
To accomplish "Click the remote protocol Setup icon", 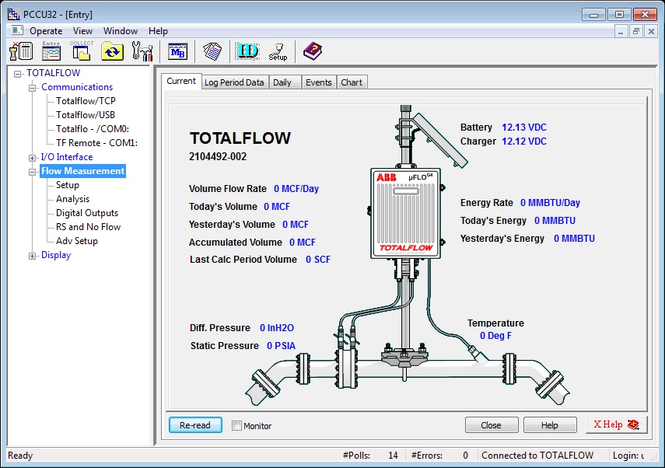I will 278,51.
